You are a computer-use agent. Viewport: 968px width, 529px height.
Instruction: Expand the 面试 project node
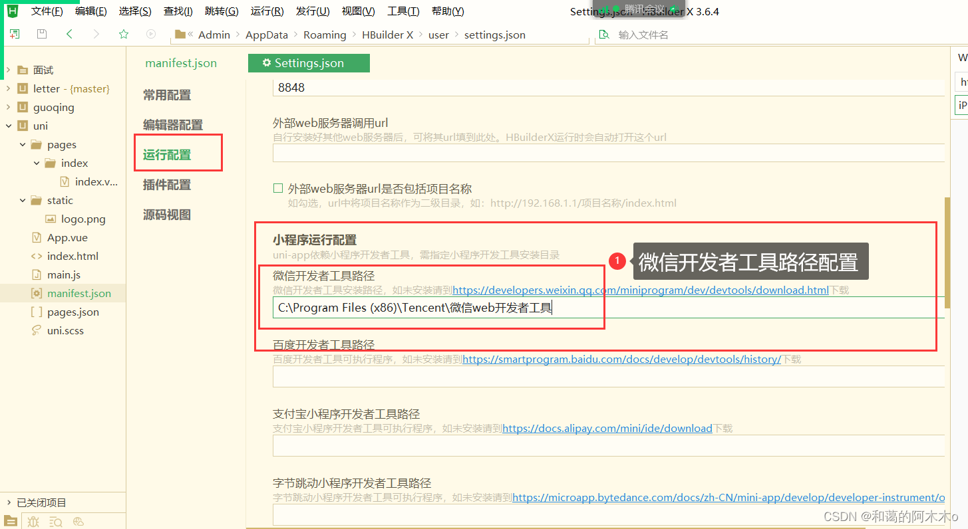[9, 70]
